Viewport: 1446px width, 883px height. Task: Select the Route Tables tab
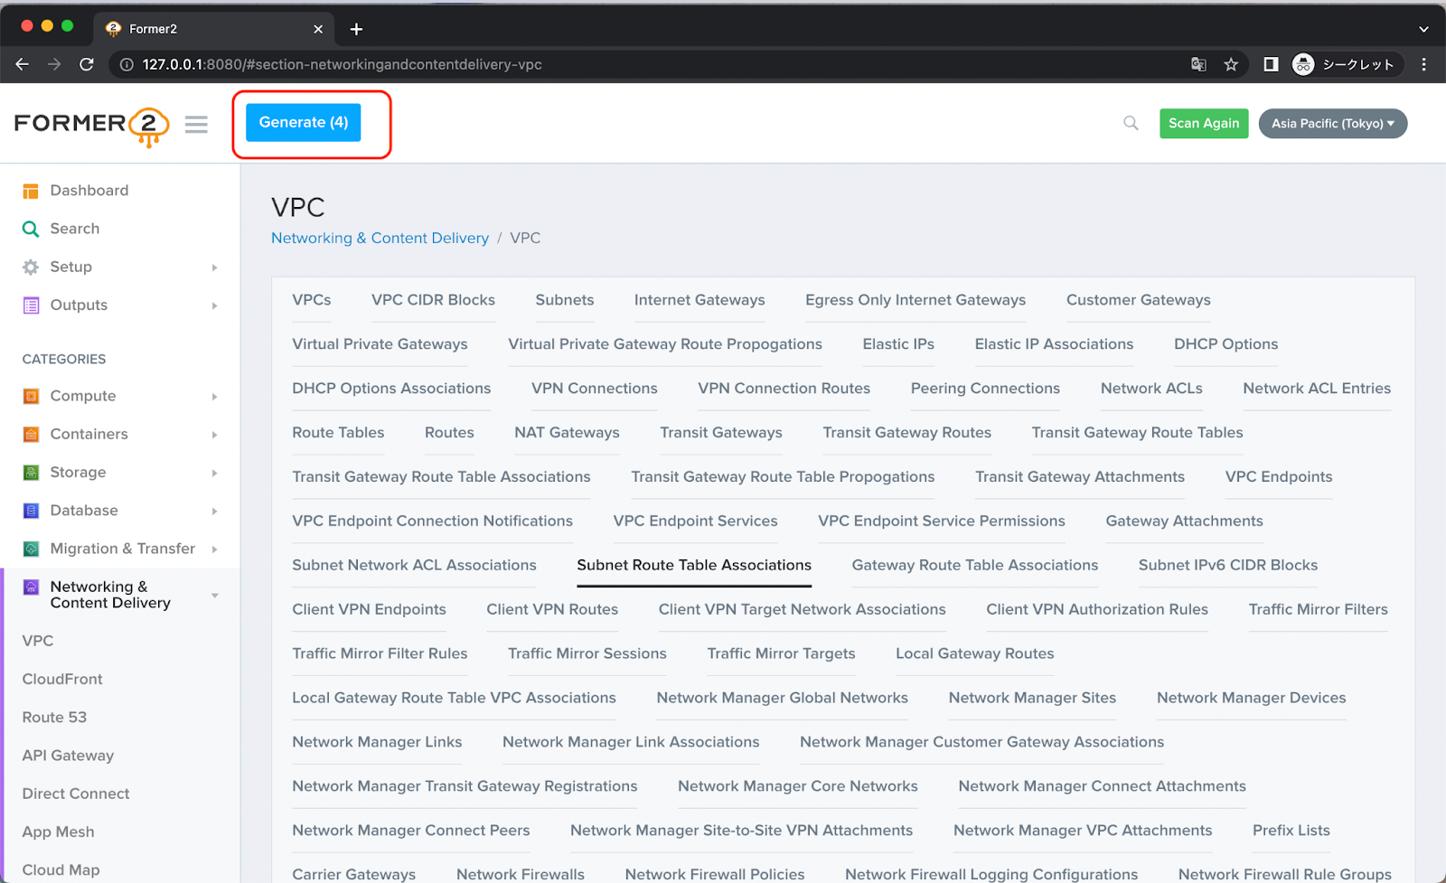pos(337,432)
